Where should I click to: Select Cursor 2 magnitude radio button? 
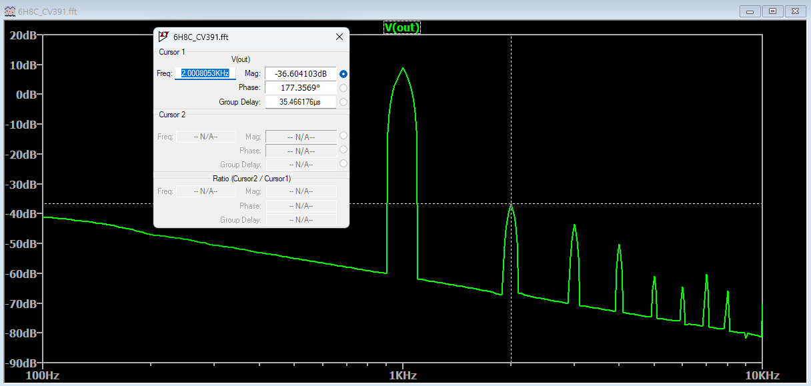[x=343, y=136]
